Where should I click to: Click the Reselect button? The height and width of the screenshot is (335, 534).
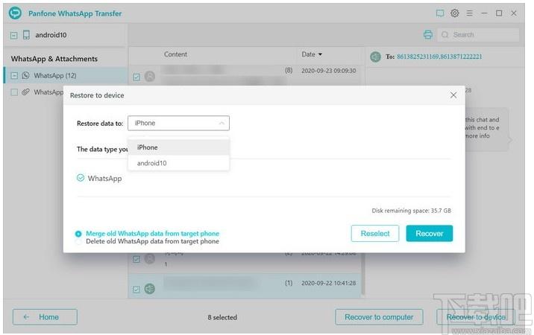(x=375, y=234)
